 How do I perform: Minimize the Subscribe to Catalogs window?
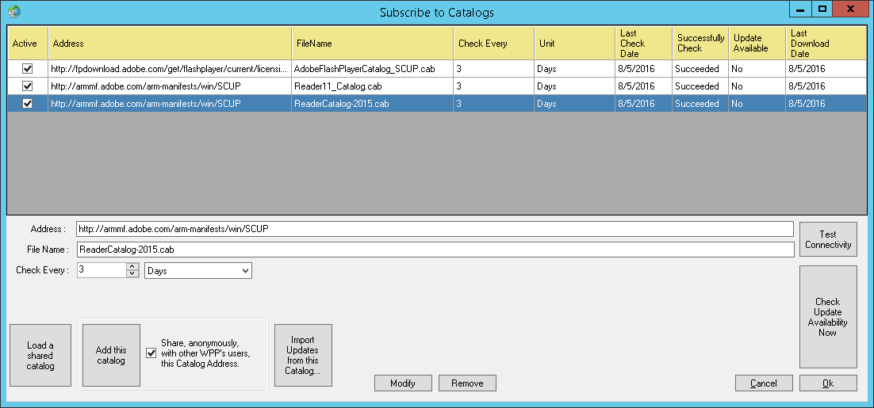pos(800,10)
